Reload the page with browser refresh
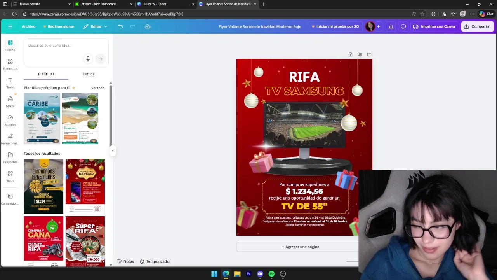The width and height of the screenshot is (497, 280). [x=14, y=14]
